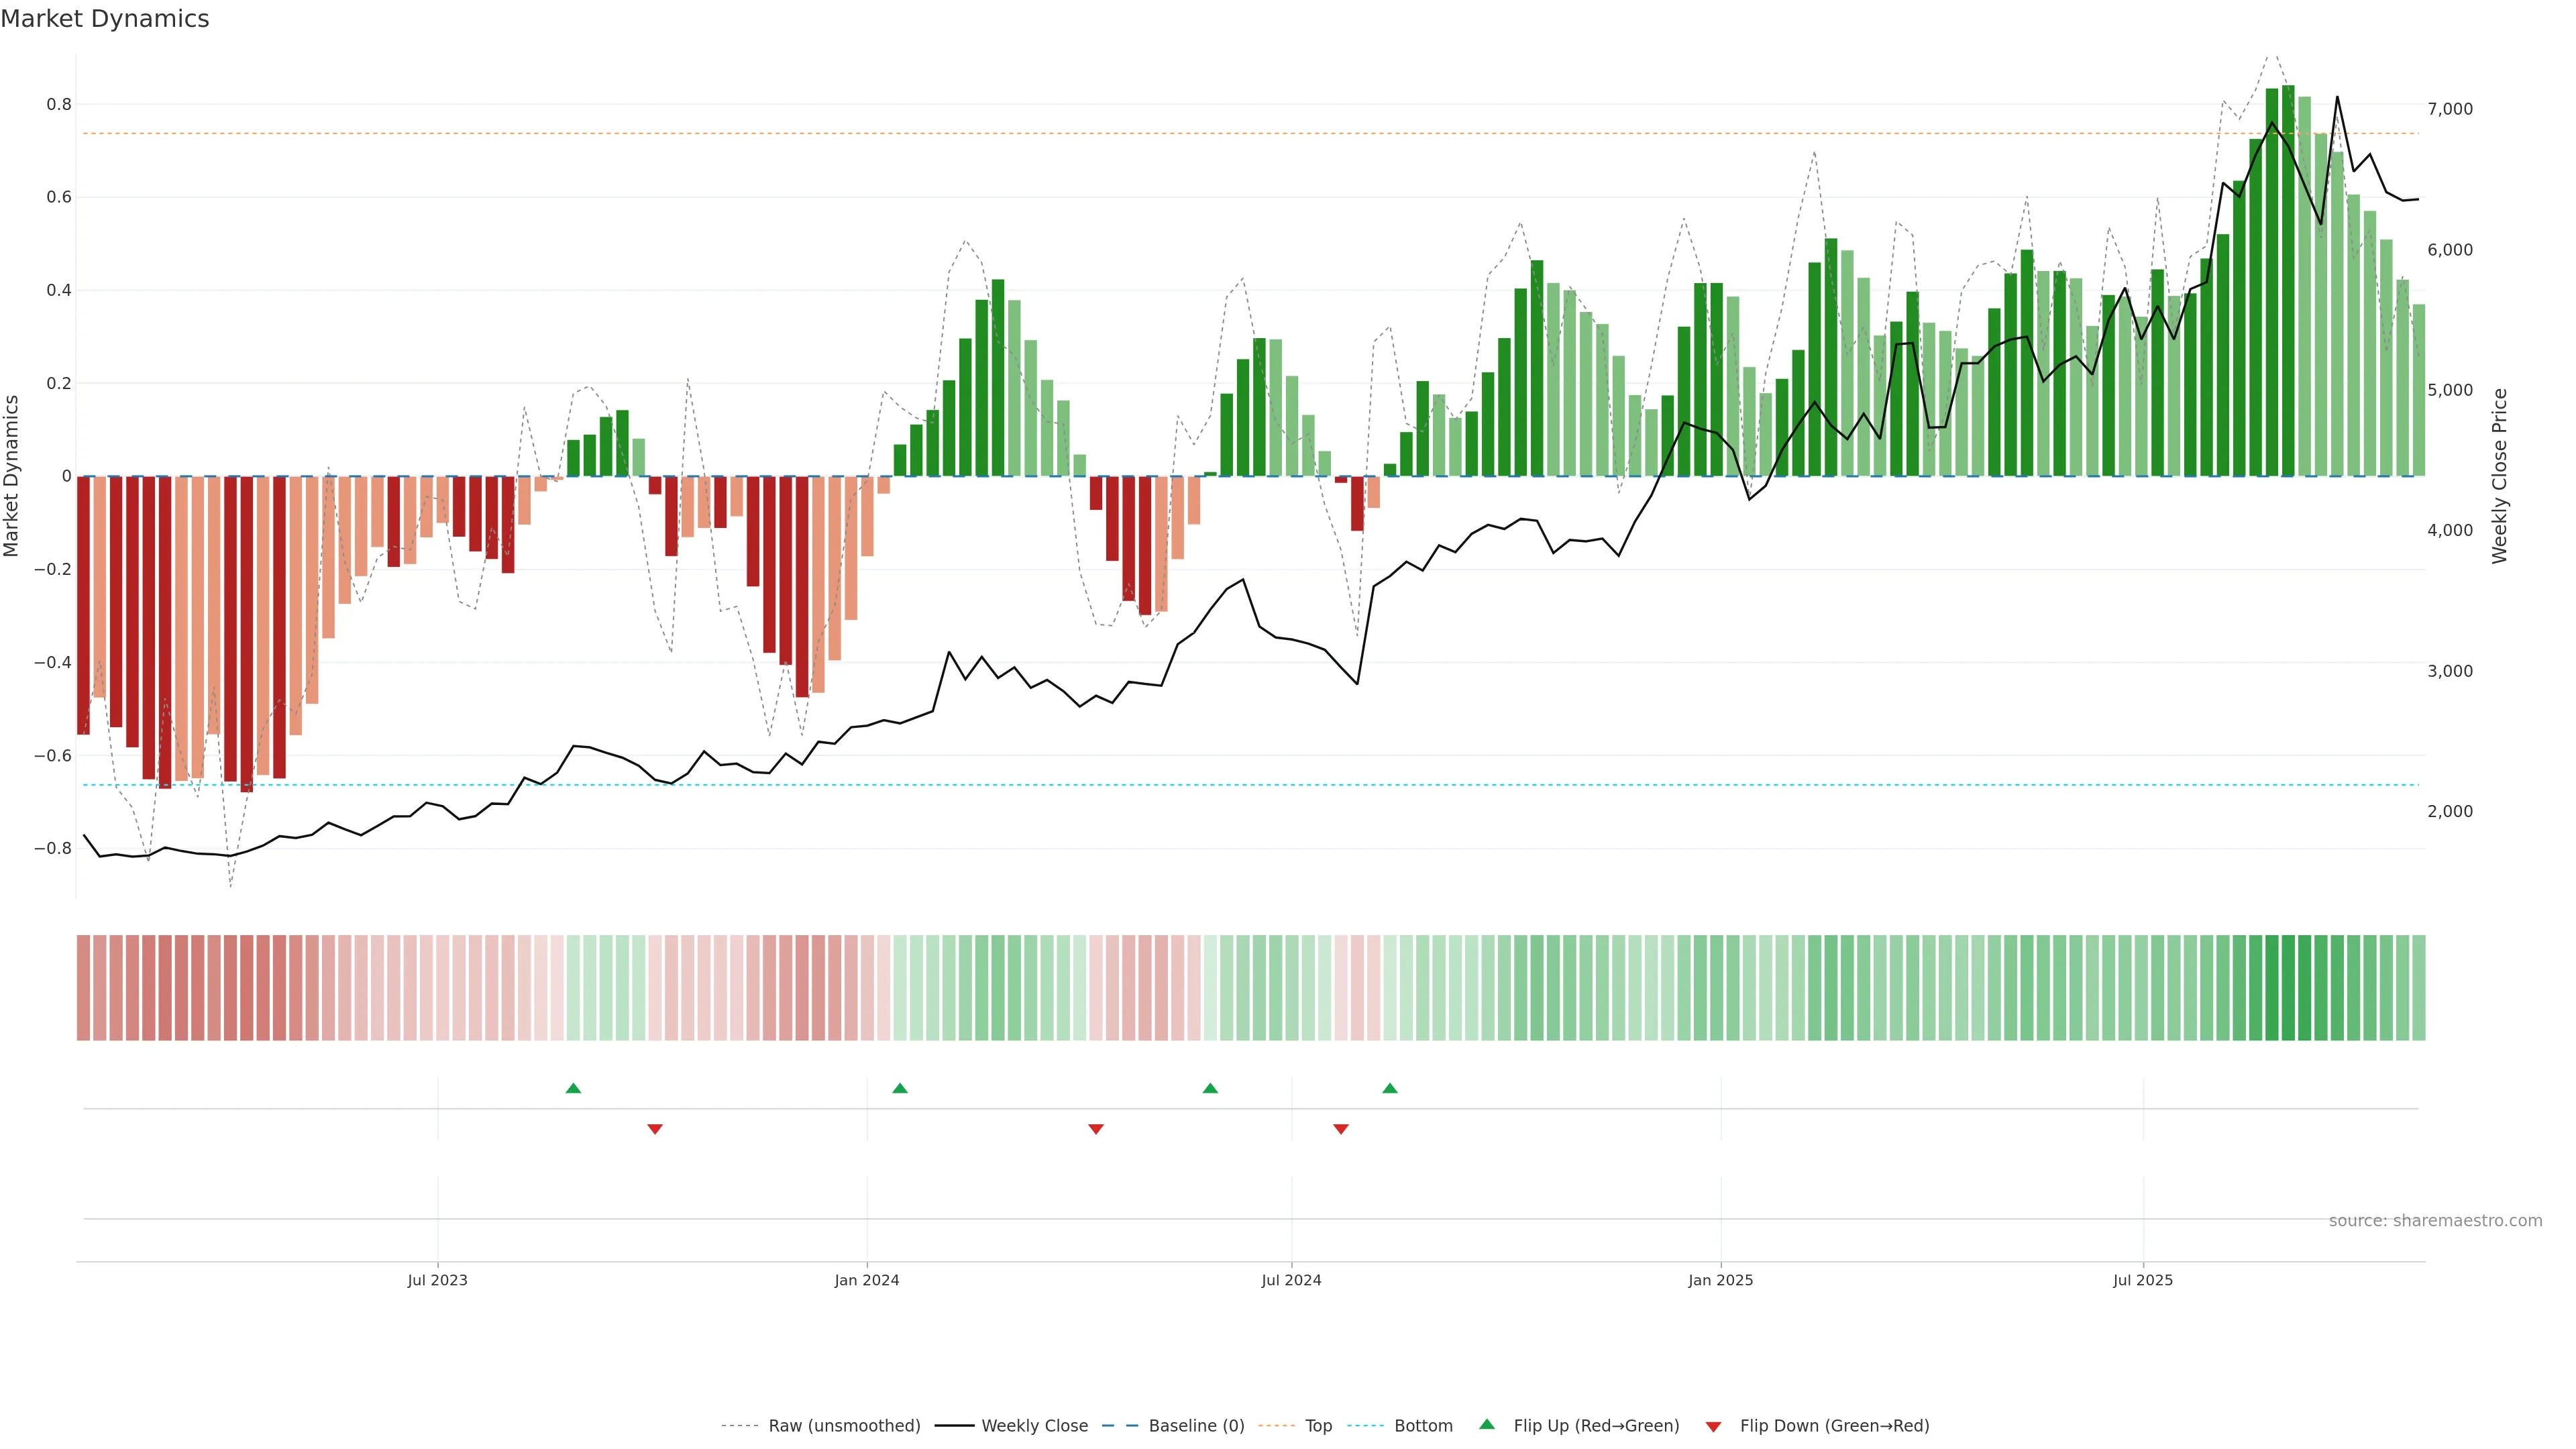Click the Weekly Close Price axis title
This screenshot has width=2576, height=1449.
(x=2499, y=476)
